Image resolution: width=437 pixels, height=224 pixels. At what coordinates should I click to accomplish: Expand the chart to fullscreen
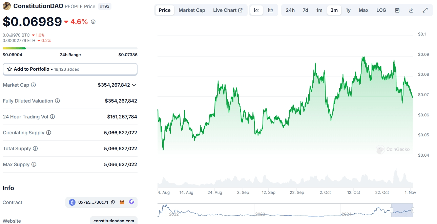pos(425,10)
